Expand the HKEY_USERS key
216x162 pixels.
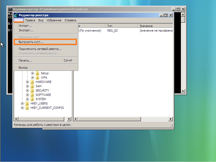pos(22,103)
